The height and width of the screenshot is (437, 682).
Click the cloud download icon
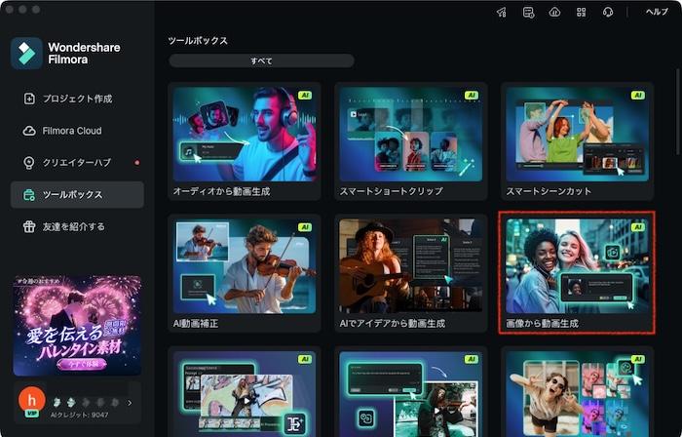coord(554,12)
